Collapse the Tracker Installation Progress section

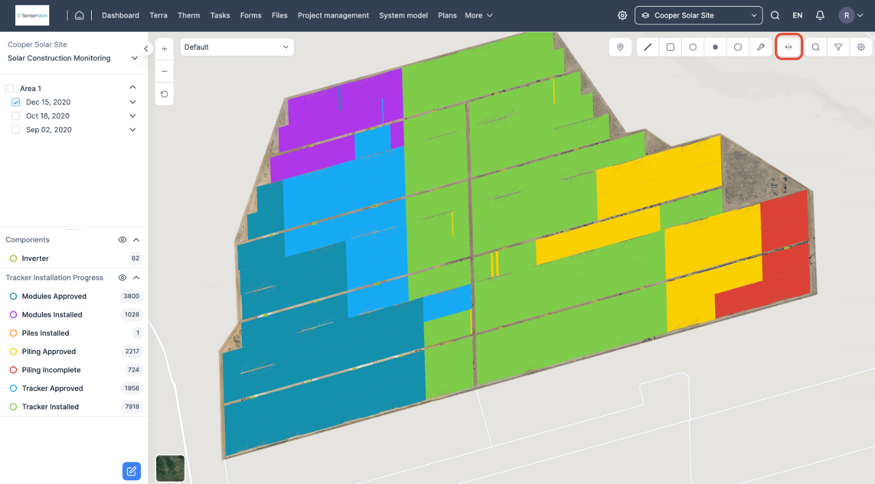(x=136, y=278)
